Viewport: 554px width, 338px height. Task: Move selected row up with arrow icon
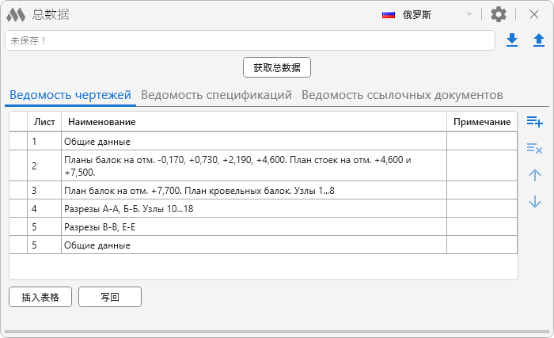534,175
